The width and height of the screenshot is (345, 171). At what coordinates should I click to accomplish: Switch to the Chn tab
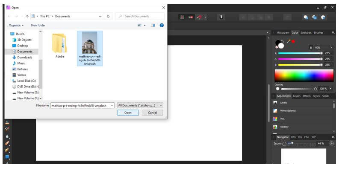point(307,137)
